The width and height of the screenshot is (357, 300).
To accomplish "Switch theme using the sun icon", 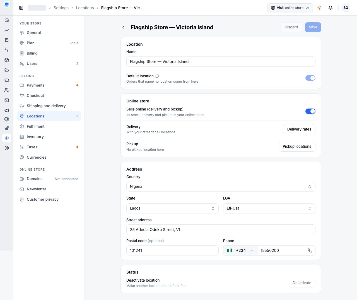I will (319, 8).
